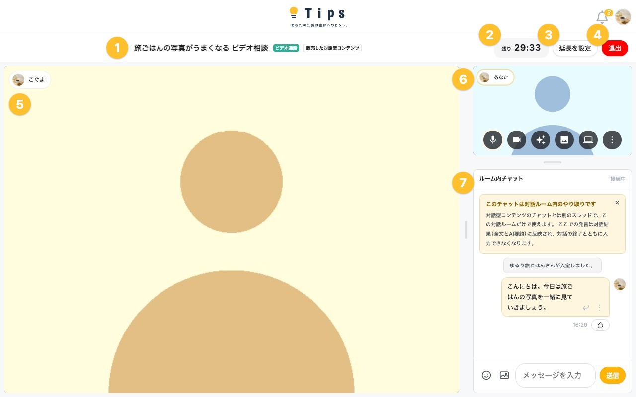Click the session title 旅ごはんの写真がうまくなる ビデオ相談
Viewport: 636px width, 397px height.
[x=201, y=48]
